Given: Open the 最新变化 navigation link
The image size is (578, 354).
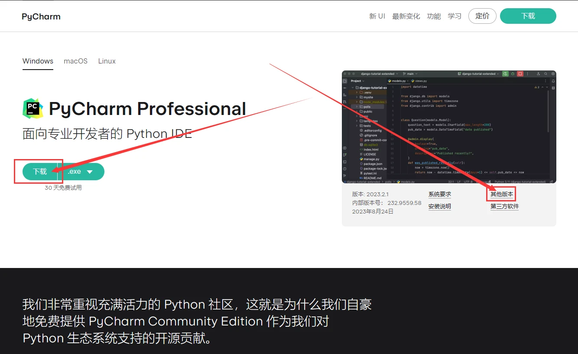Looking at the screenshot, I should pyautogui.click(x=406, y=16).
